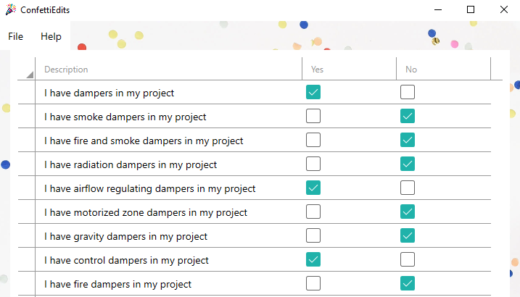The width and height of the screenshot is (520, 297).
Task: Uncheck Yes for "I have dampers" row
Action: pos(313,93)
